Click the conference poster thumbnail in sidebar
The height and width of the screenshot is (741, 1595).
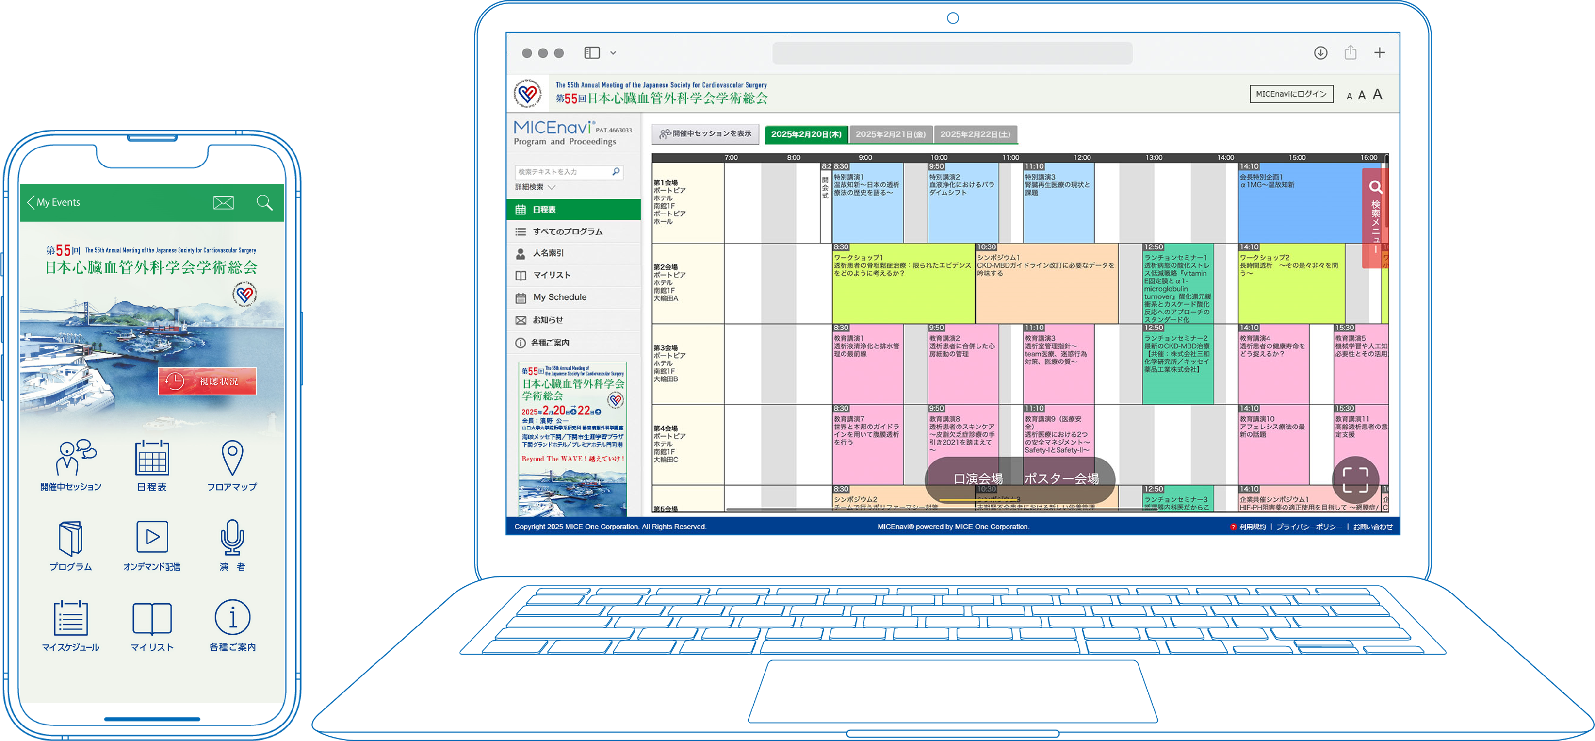[573, 439]
